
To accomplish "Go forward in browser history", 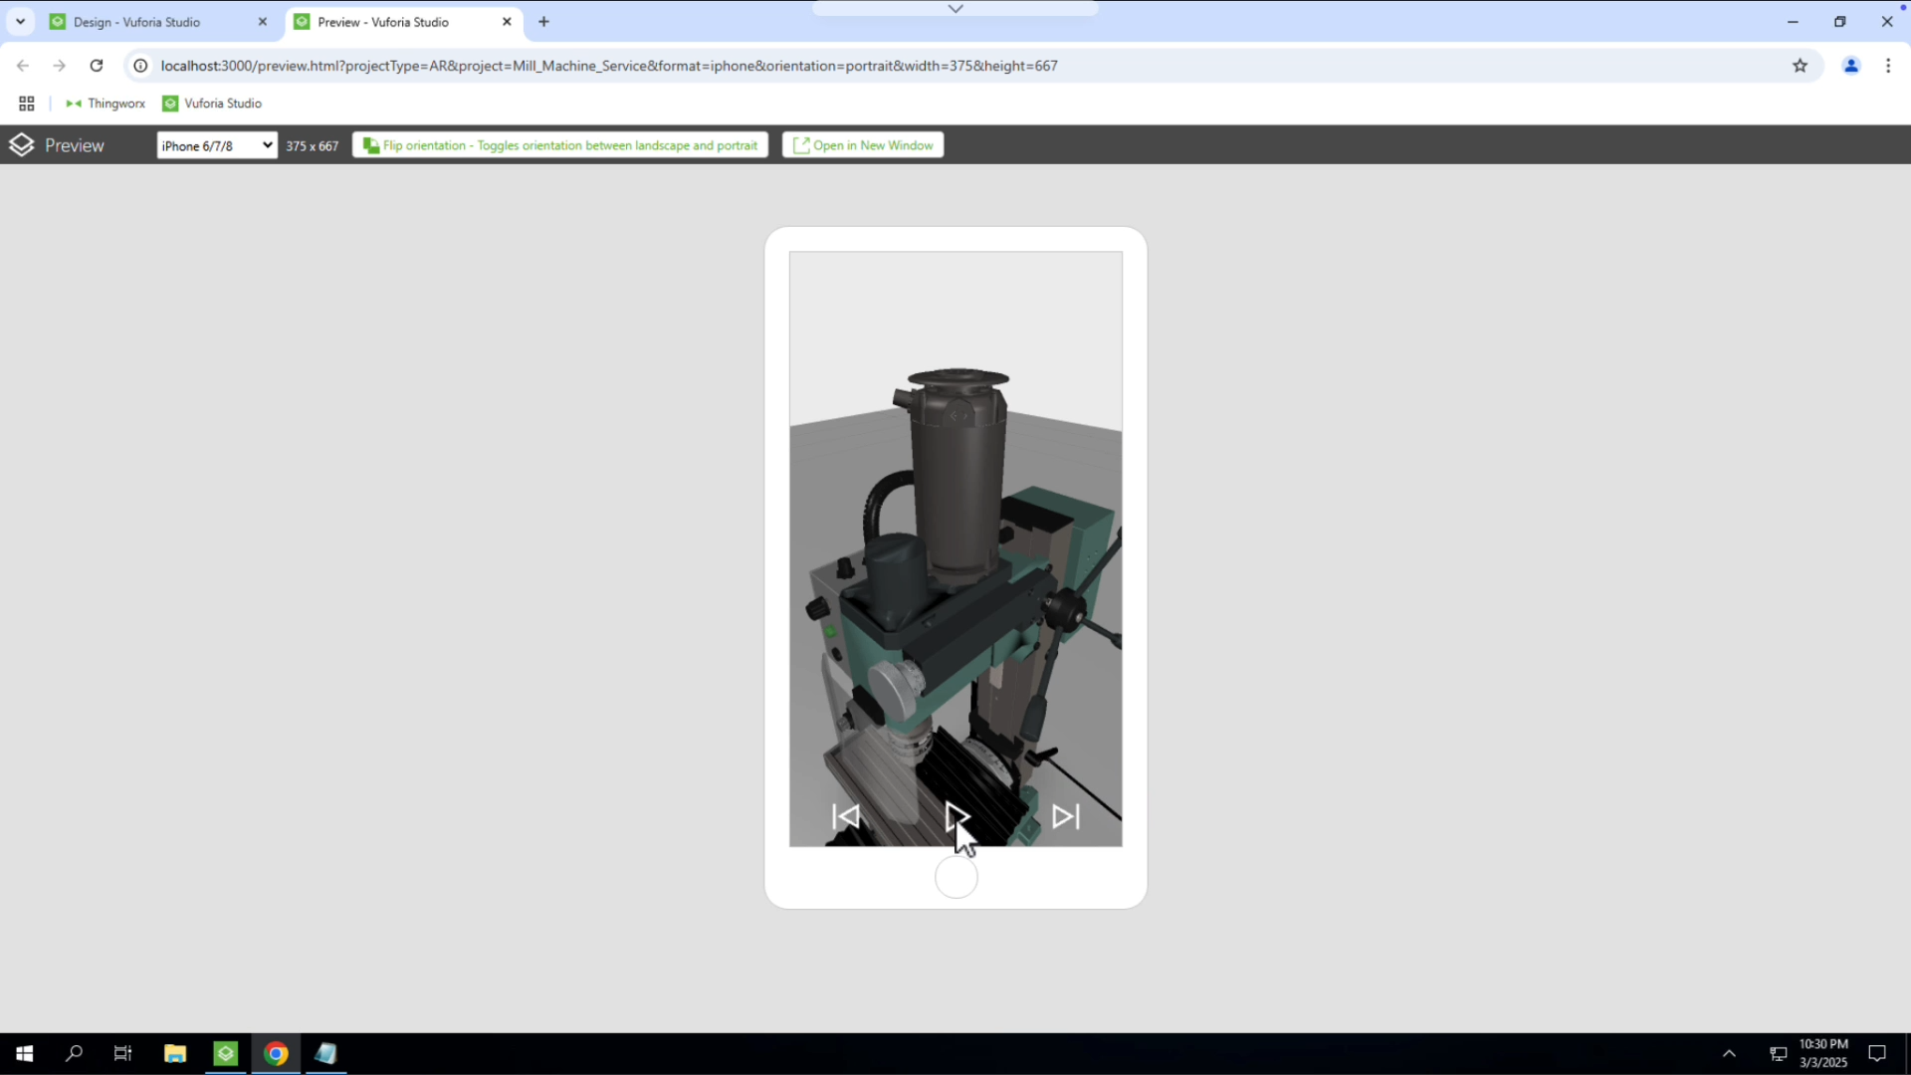I will [60, 66].
